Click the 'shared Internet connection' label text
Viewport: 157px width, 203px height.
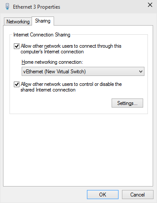tap(48, 90)
